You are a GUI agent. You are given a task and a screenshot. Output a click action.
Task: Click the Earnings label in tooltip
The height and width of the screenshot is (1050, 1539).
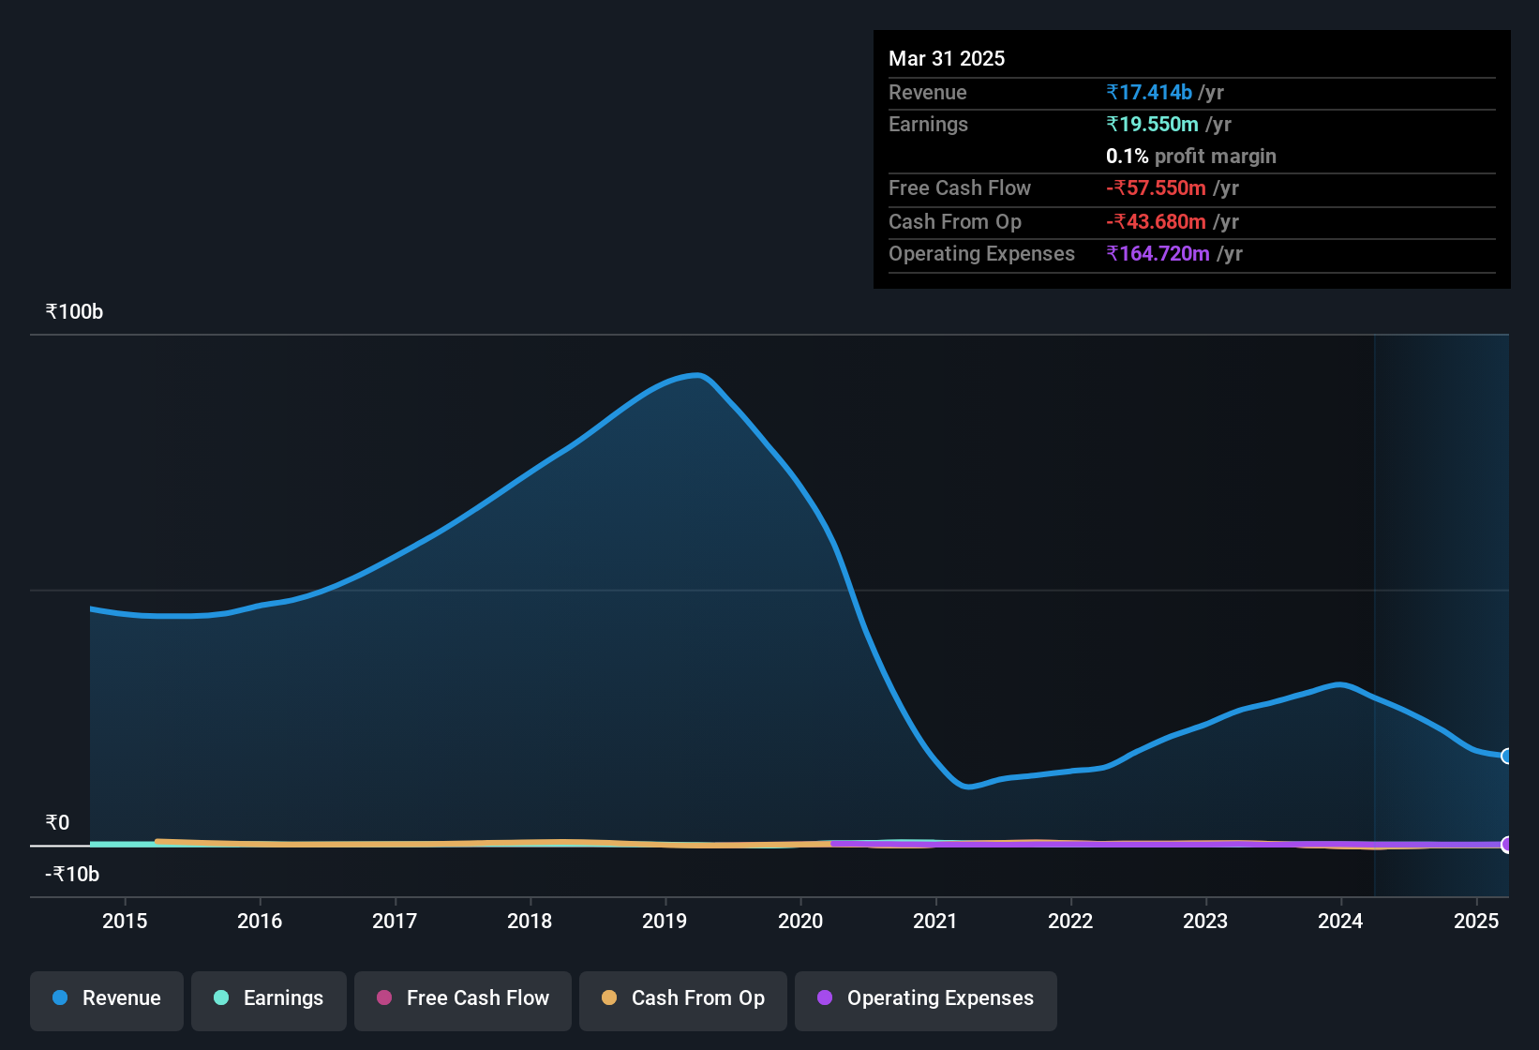(928, 124)
